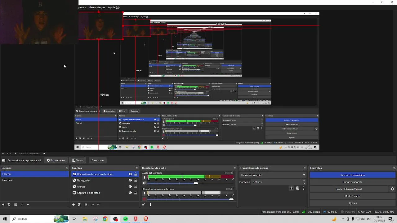397x223 pixels.
Task: Pop out the Controles dock
Action: (x=395, y=168)
